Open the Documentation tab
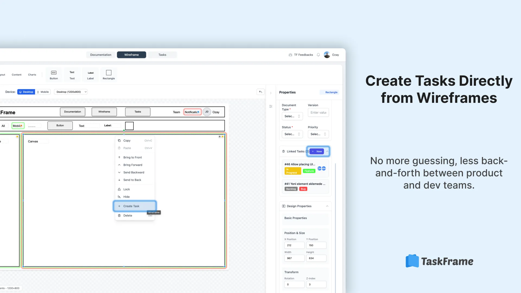The image size is (521, 293). (x=101, y=55)
